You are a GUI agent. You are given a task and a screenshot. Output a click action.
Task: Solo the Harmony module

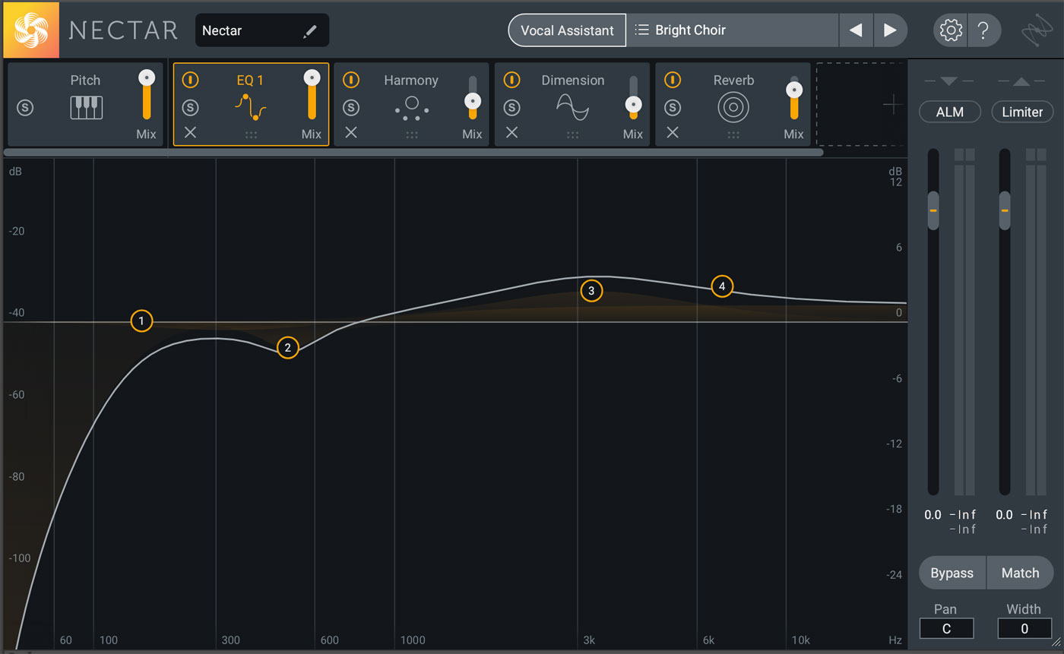click(x=351, y=108)
